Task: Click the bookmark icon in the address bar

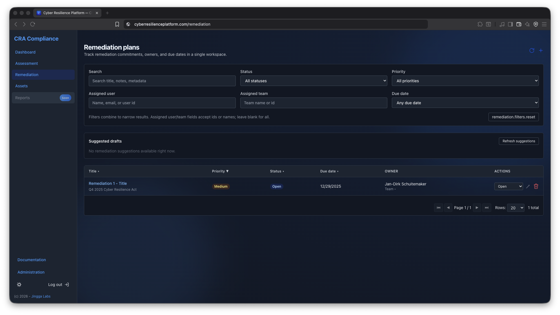Action: 117,24
